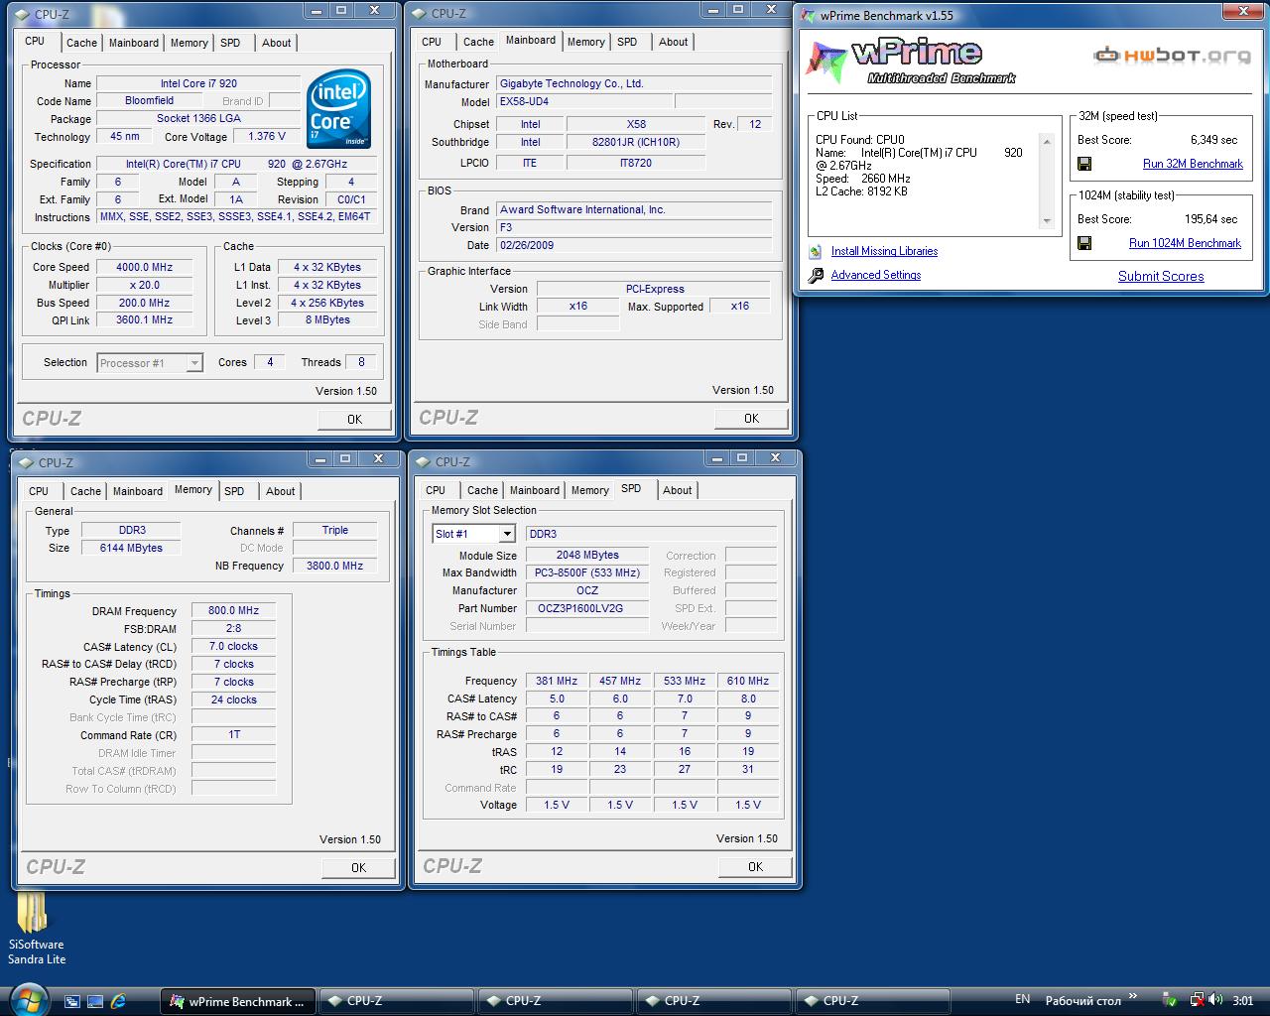Click the Internet Explorer quick launch icon
This screenshot has height=1016, width=1270.
point(118,1001)
